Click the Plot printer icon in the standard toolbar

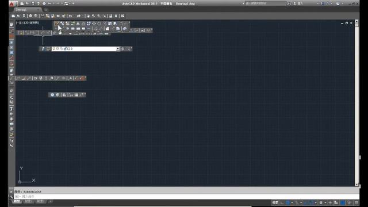pos(30,16)
